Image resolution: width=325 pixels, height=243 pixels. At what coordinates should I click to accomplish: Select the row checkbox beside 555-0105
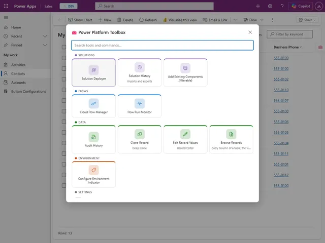tap(64, 133)
